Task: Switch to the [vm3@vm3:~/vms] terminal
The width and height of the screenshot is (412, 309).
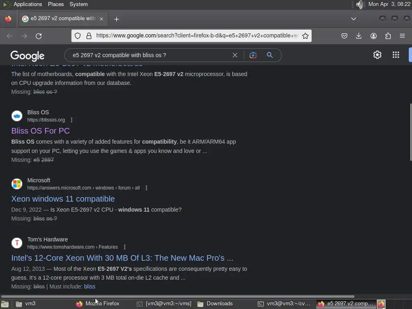Action: (165, 304)
